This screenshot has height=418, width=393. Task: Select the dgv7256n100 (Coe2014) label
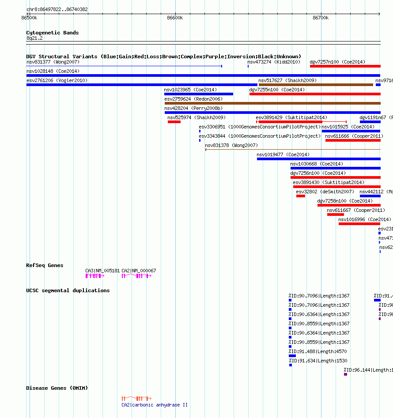[318, 173]
